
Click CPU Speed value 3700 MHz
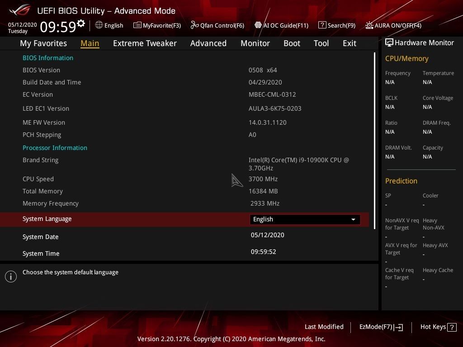pyautogui.click(x=263, y=179)
